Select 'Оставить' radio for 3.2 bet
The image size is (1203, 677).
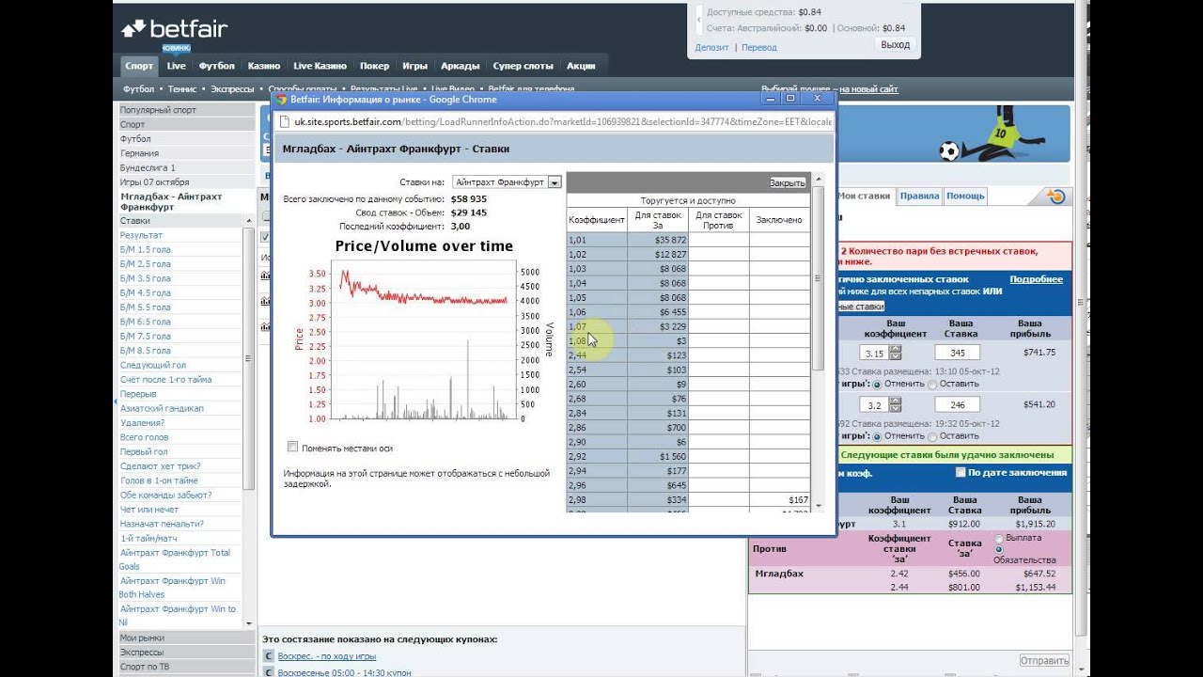tap(932, 435)
